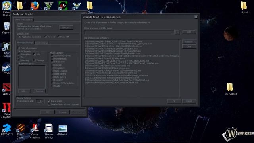Select the Mafia 2 Digital shortcut
Screen dimensions: 254x143
click(x=7, y=108)
